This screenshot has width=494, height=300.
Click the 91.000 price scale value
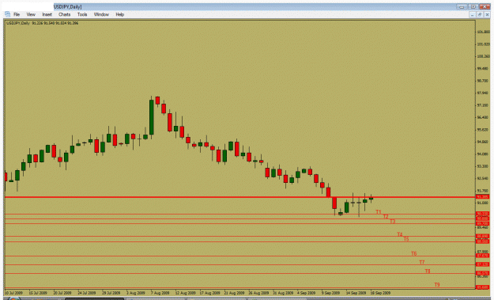coord(483,203)
